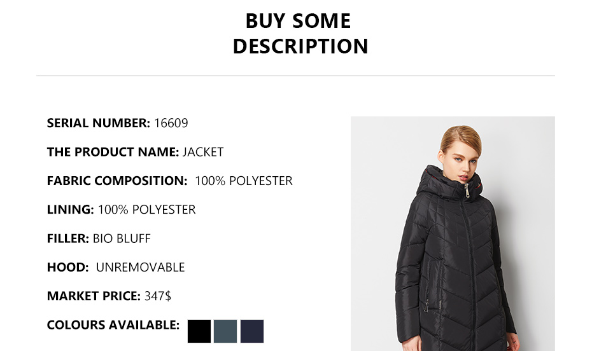Pick the dark navy colour swatch
Image resolution: width=592 pixels, height=351 pixels.
[252, 331]
